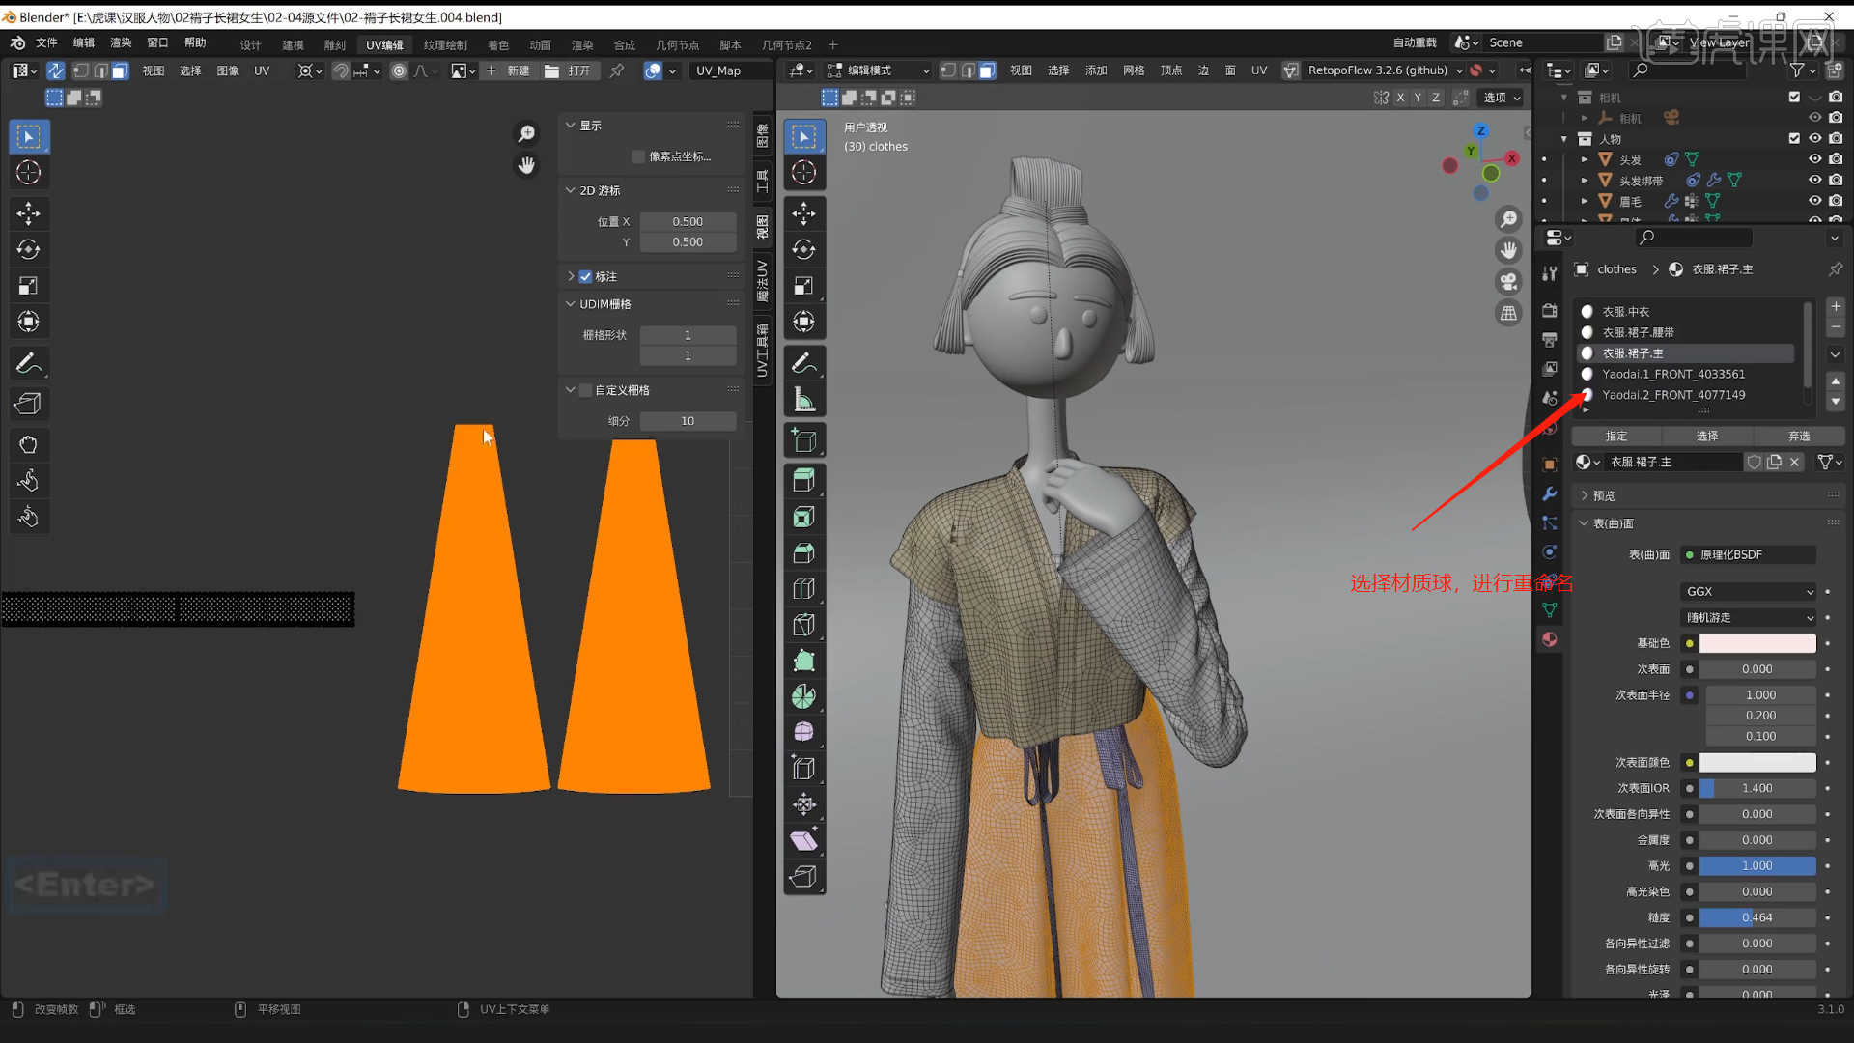The width and height of the screenshot is (1854, 1043).
Task: Click the 基础色 color swatch
Action: [1756, 642]
